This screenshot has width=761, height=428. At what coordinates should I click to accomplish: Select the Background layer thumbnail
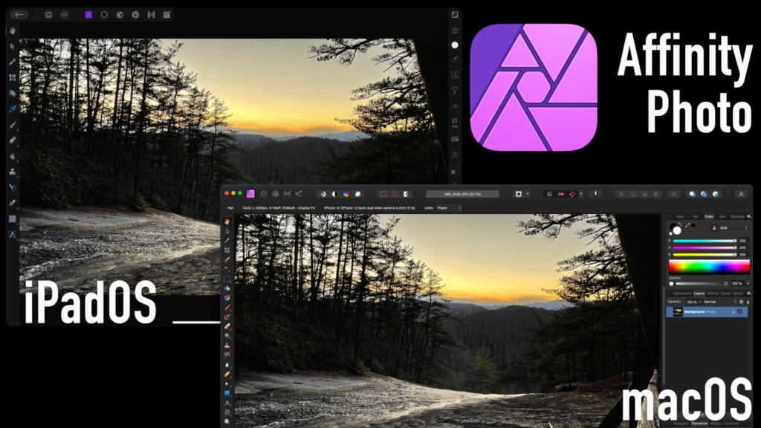point(678,311)
